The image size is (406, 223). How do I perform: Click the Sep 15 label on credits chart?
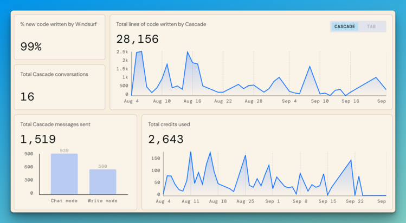click(x=327, y=201)
